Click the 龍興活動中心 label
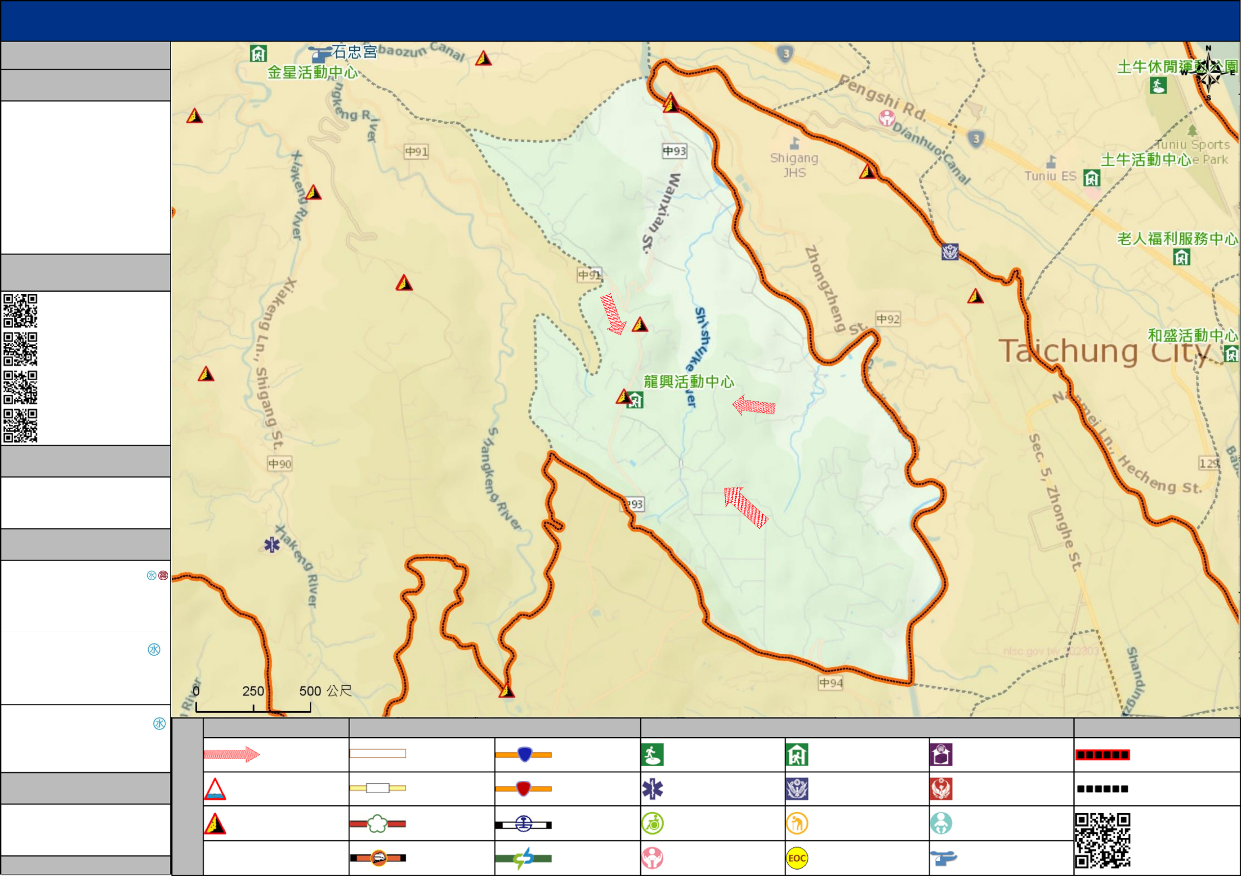The width and height of the screenshot is (1241, 876). coord(689,382)
